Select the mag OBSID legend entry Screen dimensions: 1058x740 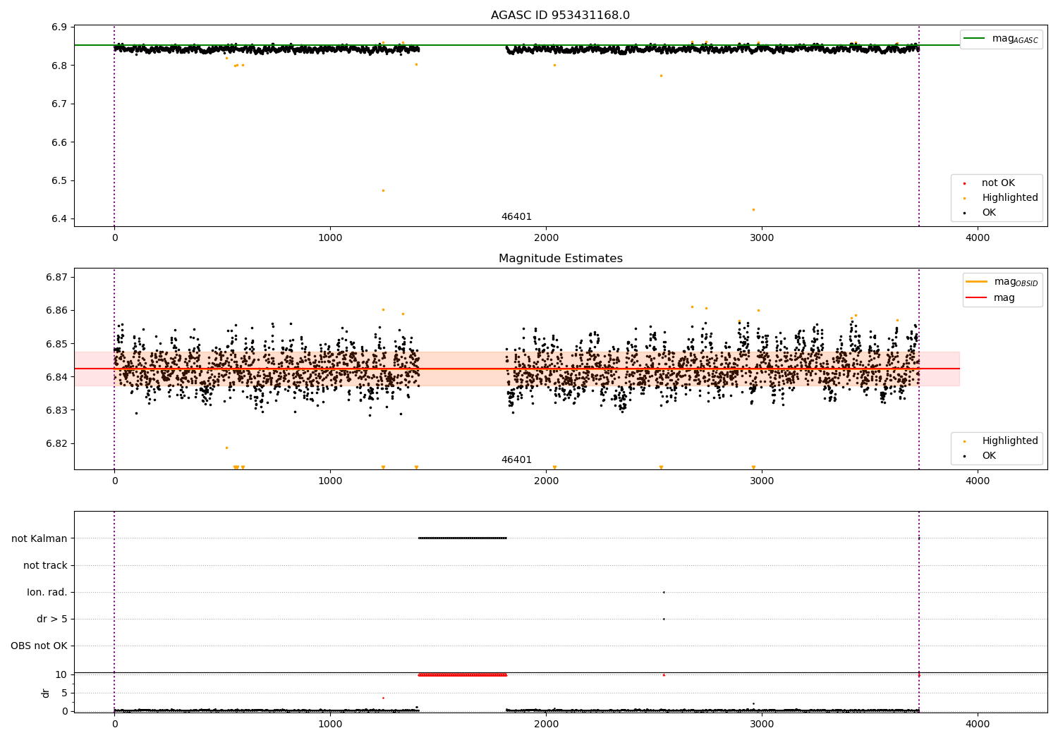point(1002,282)
